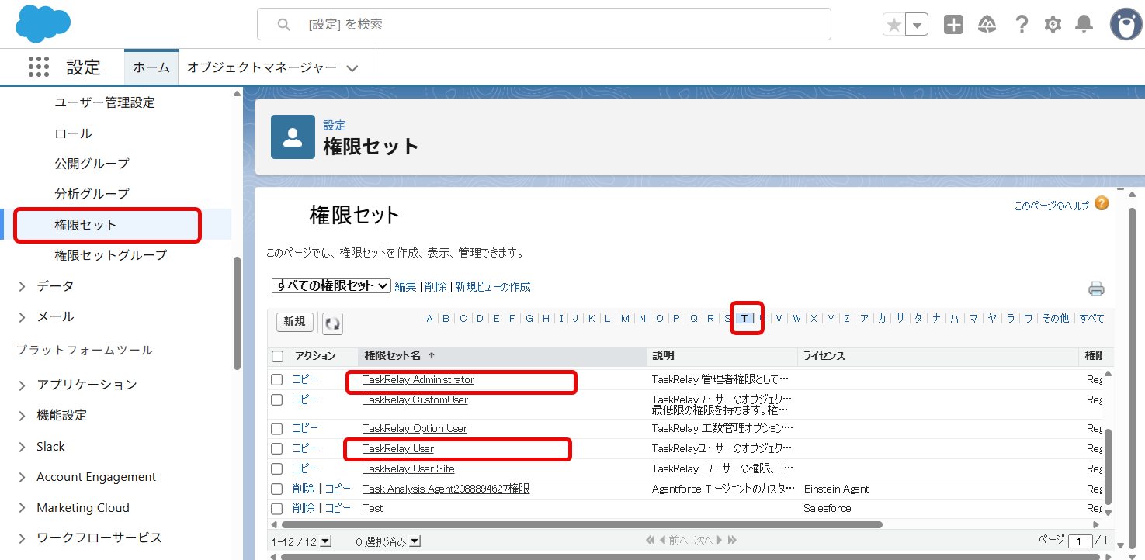The image size is (1145, 560).
Task: Open the オブジェクトマネージャー tab dropdown chevron
Action: tap(352, 68)
